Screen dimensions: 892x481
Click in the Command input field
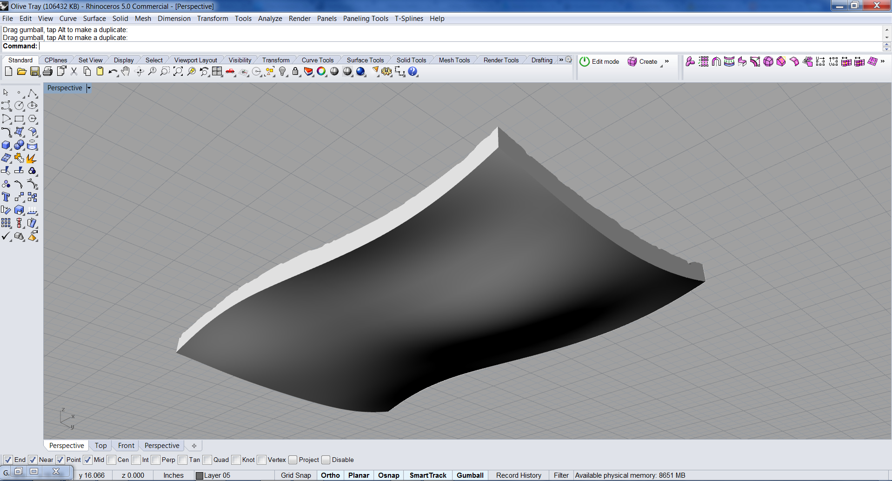point(460,46)
